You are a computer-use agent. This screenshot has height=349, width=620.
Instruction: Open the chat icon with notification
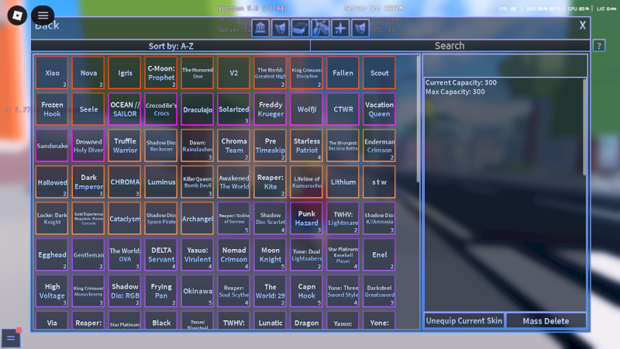(11, 338)
